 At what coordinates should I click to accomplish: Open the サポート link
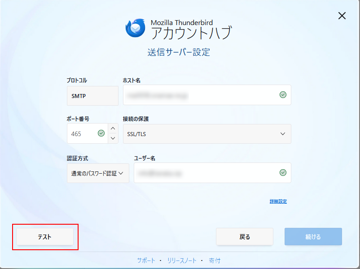click(146, 260)
